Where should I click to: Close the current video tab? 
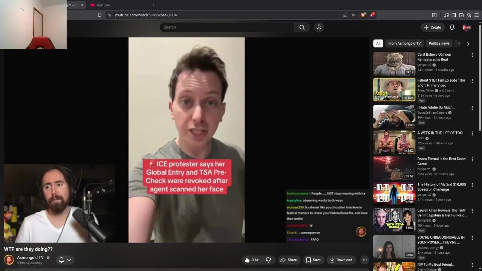[x=82, y=5]
